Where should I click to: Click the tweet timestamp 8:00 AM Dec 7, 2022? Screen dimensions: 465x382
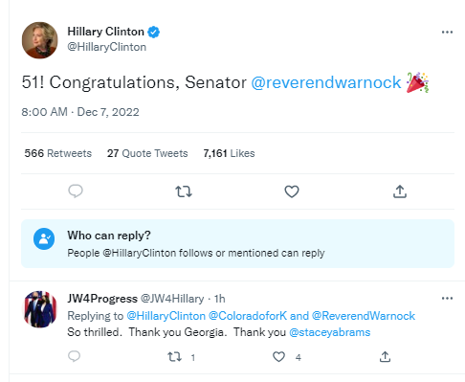point(80,112)
